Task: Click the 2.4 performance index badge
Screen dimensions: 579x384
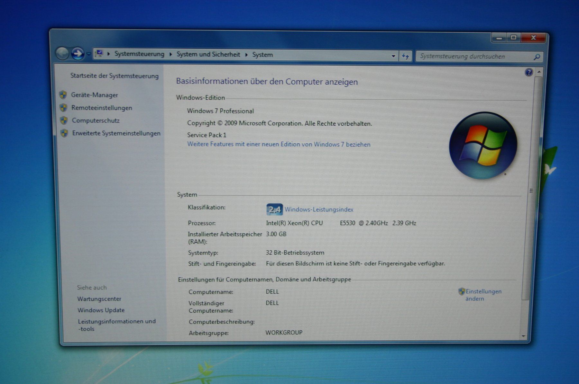Action: [x=274, y=210]
